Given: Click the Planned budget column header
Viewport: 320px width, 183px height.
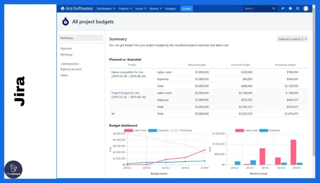Looking at the screenshot, I should (x=197, y=65).
